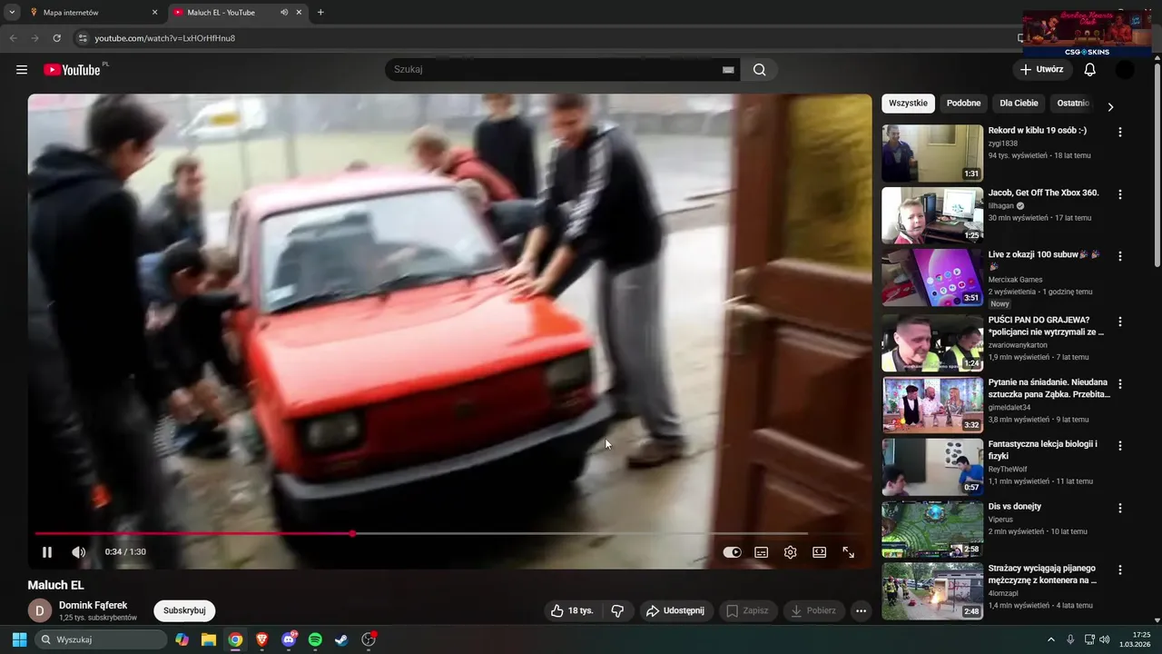Image resolution: width=1162 pixels, height=654 pixels.
Task: Open options for Pytanie na śniadanie video
Action: pos(1119,384)
